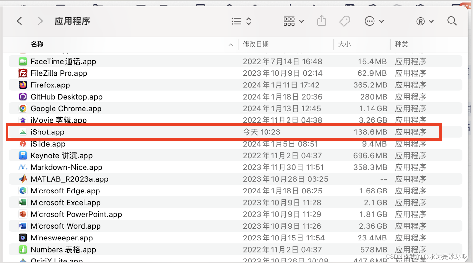Click the GitHub Desktop.app file name

pos(67,97)
